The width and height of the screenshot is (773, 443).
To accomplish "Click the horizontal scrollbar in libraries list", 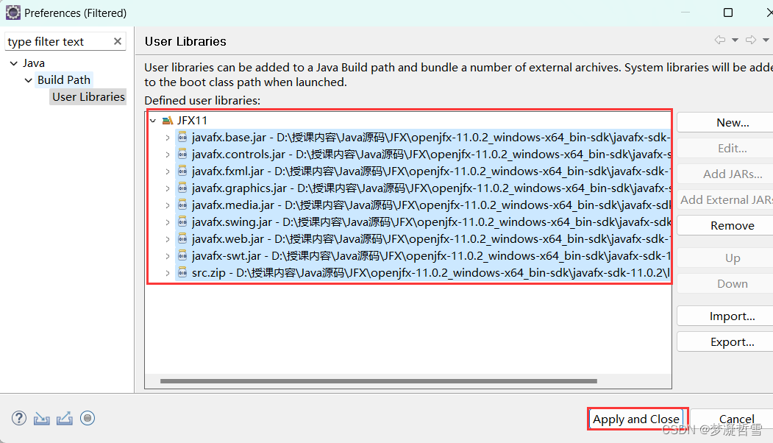I will (x=379, y=381).
